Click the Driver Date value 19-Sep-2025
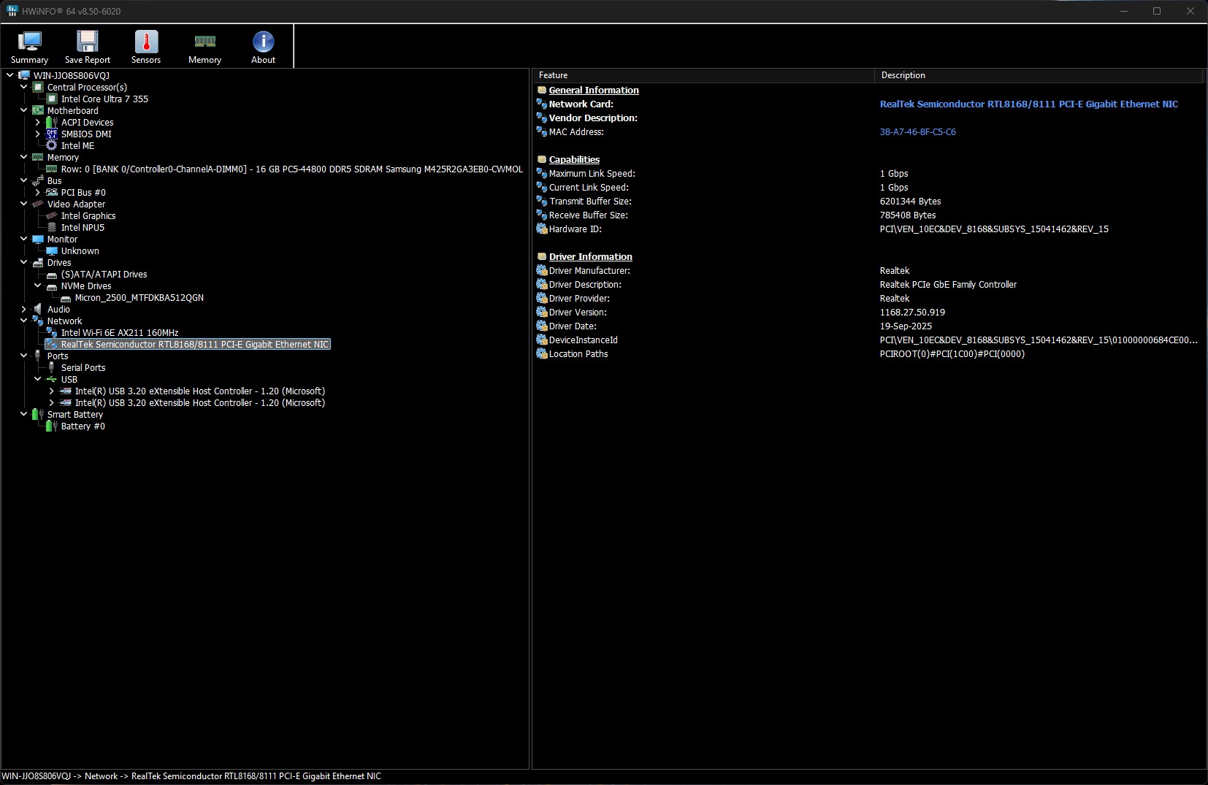 (906, 326)
